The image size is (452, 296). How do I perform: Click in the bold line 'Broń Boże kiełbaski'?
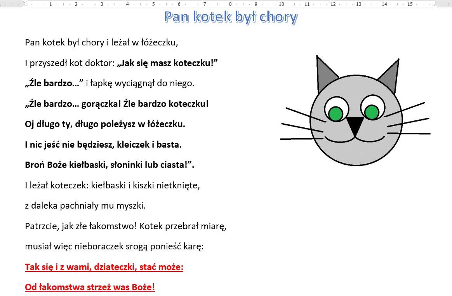(x=109, y=165)
